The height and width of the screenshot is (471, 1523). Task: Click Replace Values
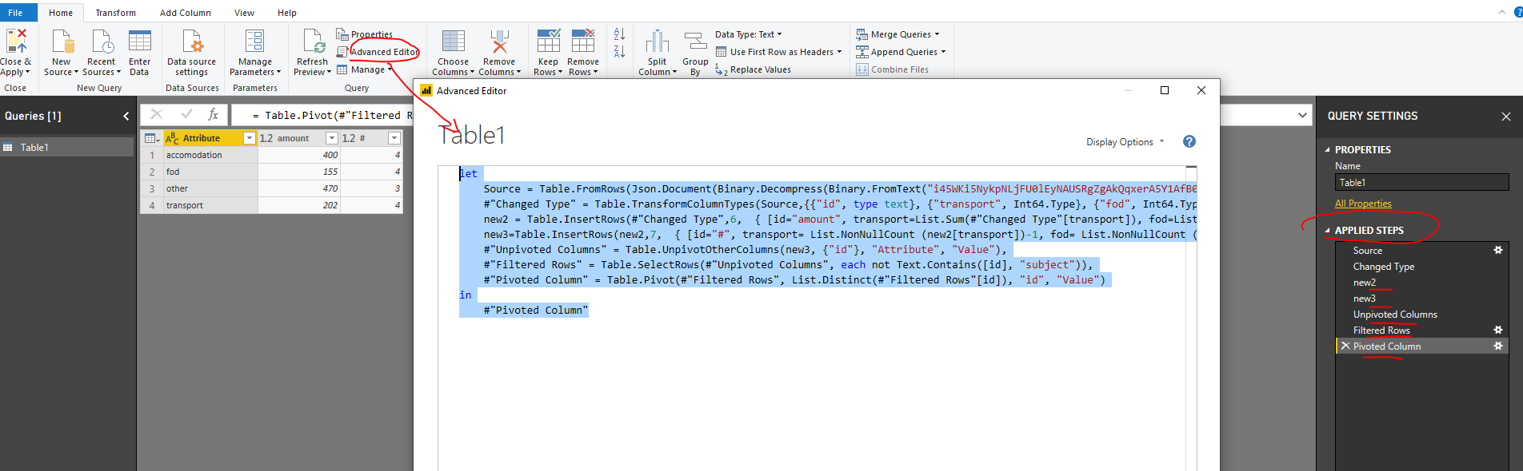point(753,69)
